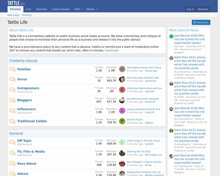Open the General category heading
This screenshot has width=220, height=176.
pos(16,133)
